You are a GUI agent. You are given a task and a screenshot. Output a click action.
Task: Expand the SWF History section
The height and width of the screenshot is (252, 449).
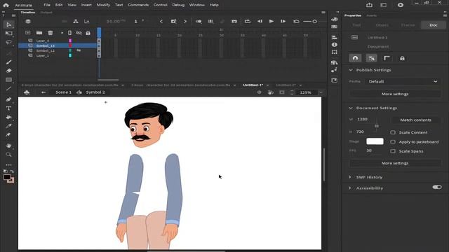pos(349,177)
